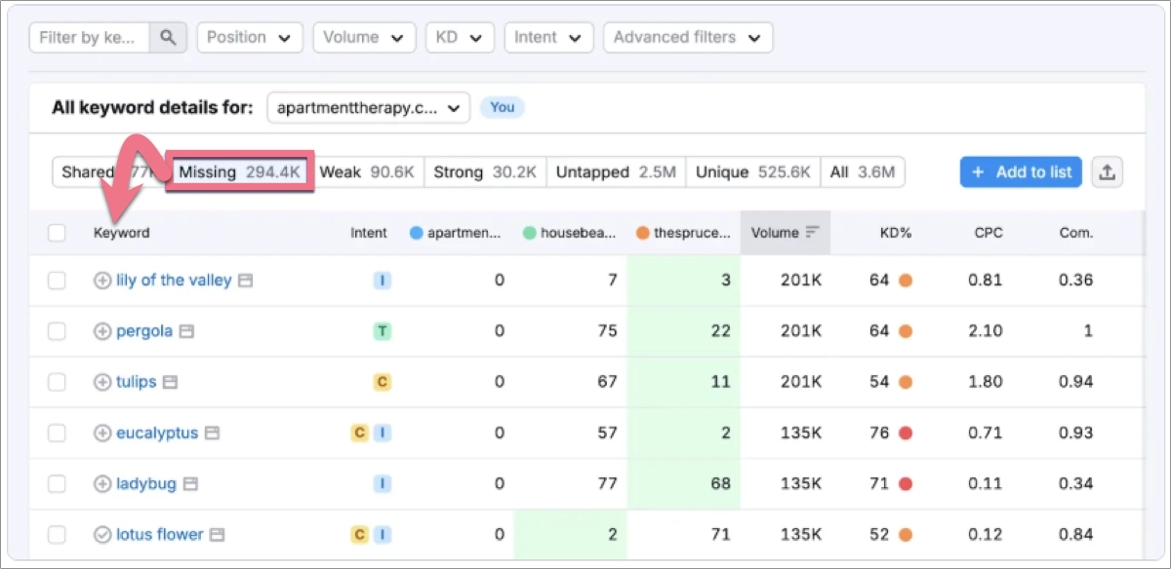The height and width of the screenshot is (569, 1171).
Task: Select the checkbox for lily of the valley
Action: [56, 280]
